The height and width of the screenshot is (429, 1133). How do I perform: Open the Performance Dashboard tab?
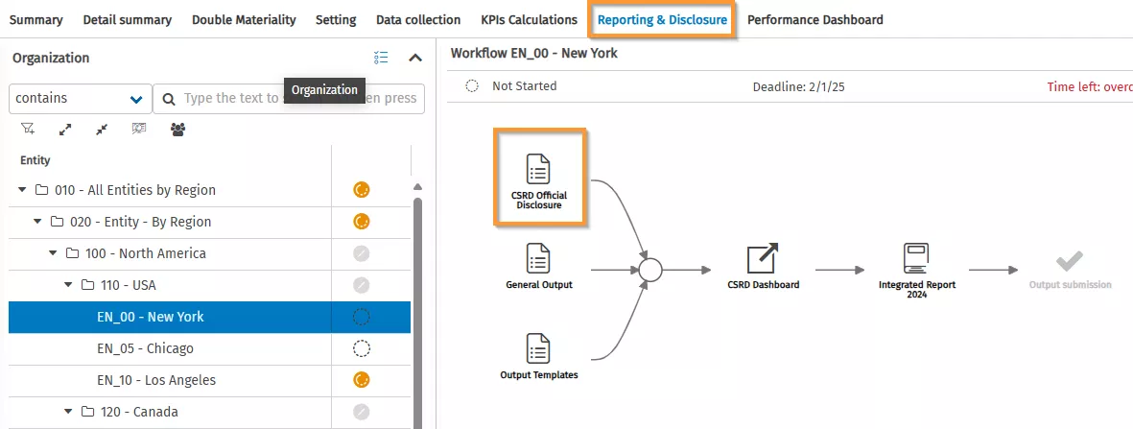click(x=814, y=19)
